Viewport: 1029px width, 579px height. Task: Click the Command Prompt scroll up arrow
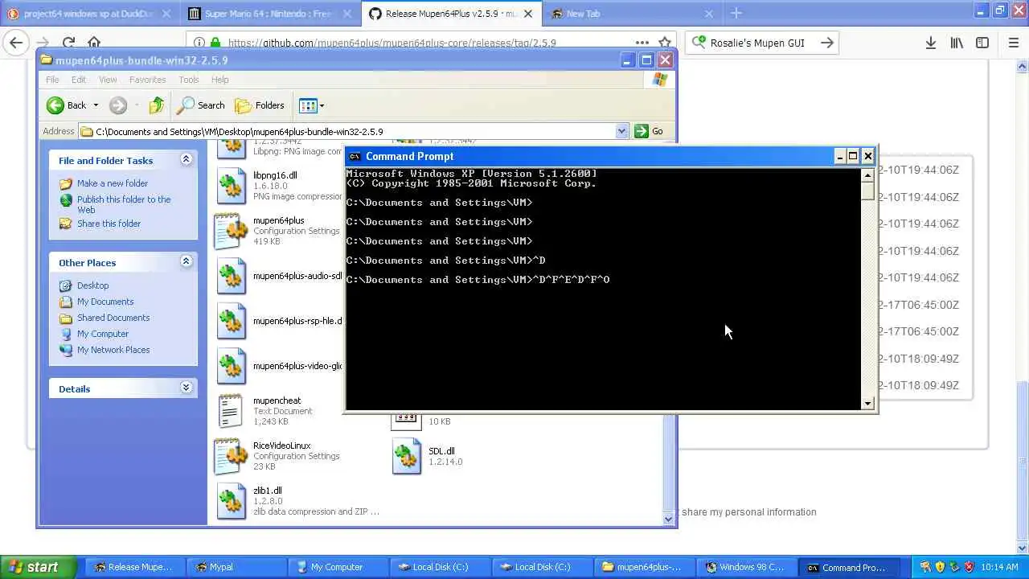[x=867, y=175]
